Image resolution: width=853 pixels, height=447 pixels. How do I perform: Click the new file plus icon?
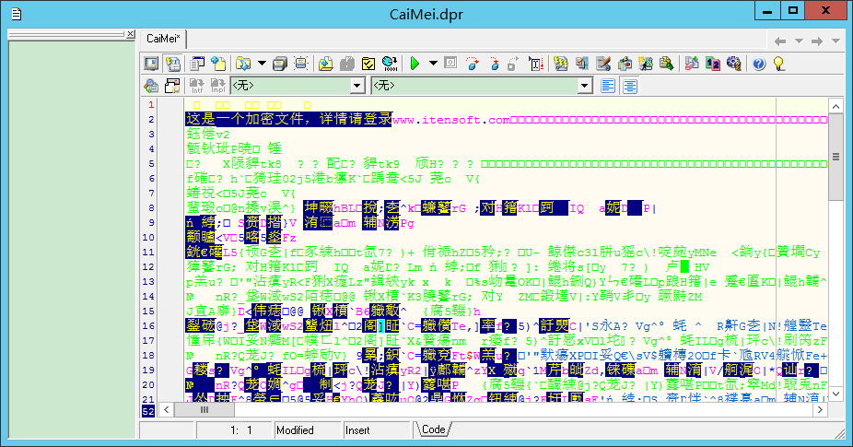[x=218, y=64]
